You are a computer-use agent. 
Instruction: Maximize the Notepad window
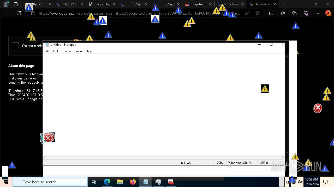tap(271, 44)
